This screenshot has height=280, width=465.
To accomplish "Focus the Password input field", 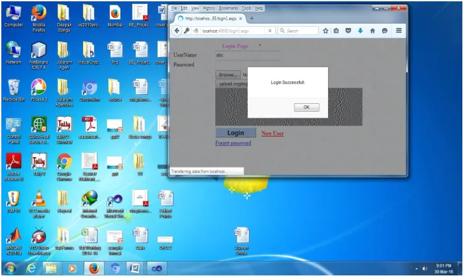I will pos(248,65).
